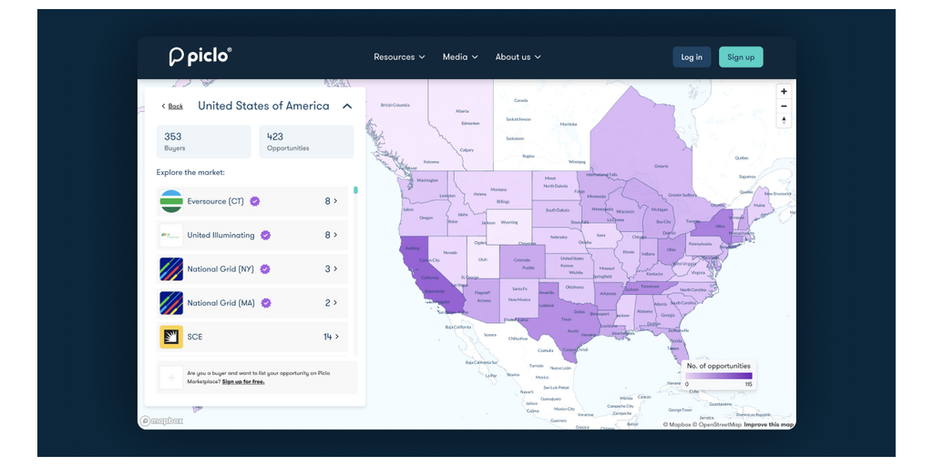Open the About us dropdown

pos(518,57)
